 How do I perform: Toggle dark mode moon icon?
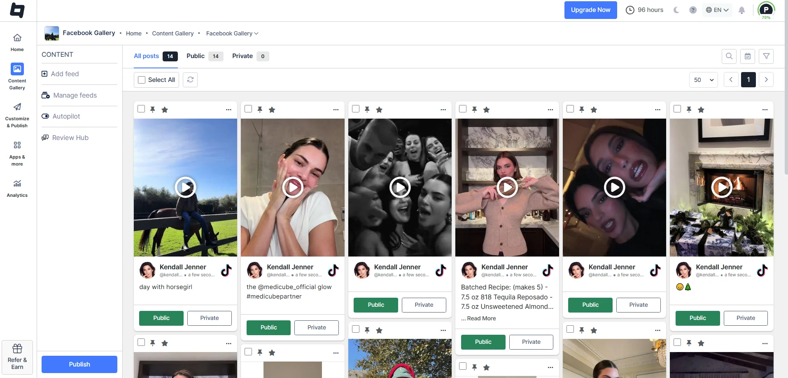(676, 10)
